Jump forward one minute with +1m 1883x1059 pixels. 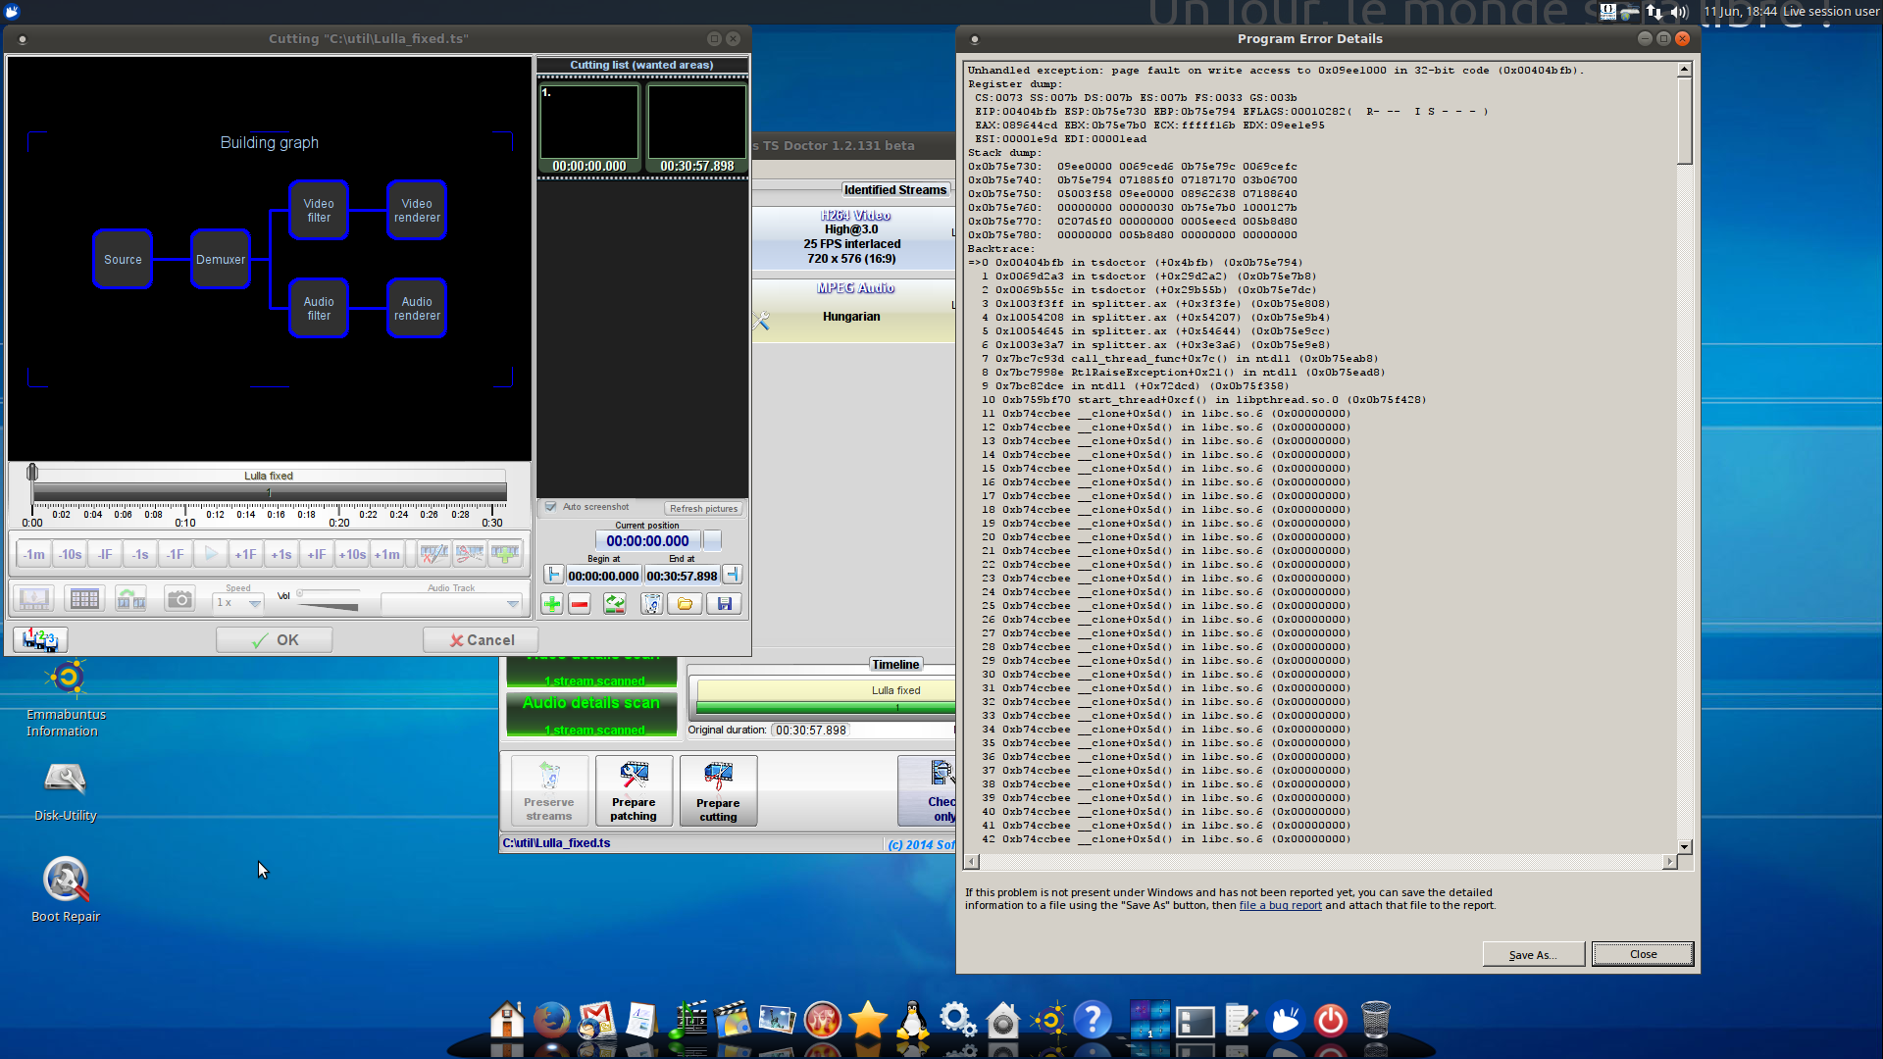click(x=387, y=554)
